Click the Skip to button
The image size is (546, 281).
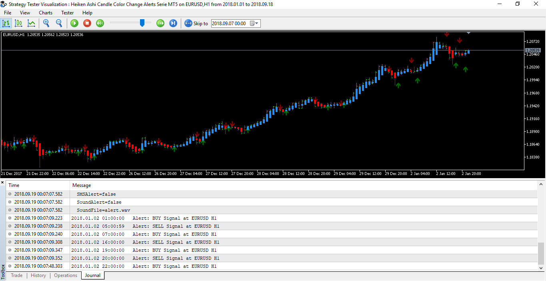pyautogui.click(x=196, y=23)
